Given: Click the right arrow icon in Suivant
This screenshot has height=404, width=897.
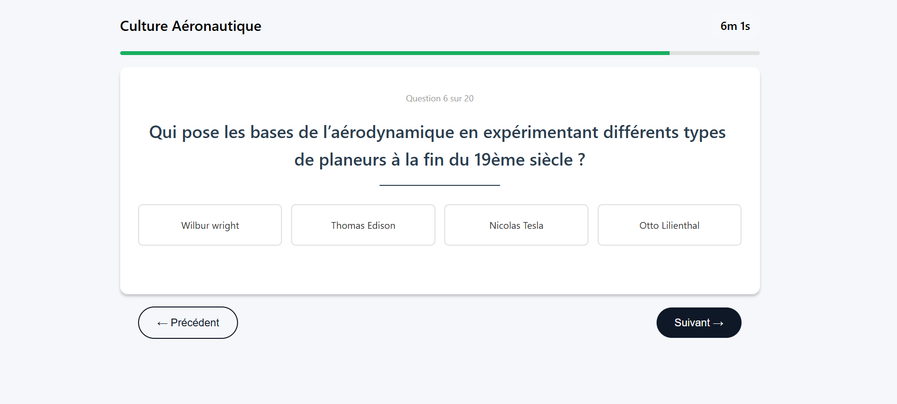Looking at the screenshot, I should point(718,323).
